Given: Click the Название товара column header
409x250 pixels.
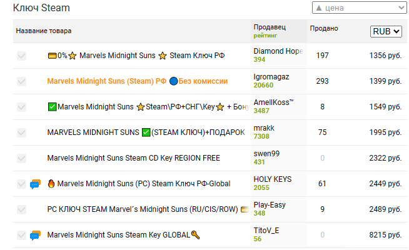Looking at the screenshot, I should [44, 31].
